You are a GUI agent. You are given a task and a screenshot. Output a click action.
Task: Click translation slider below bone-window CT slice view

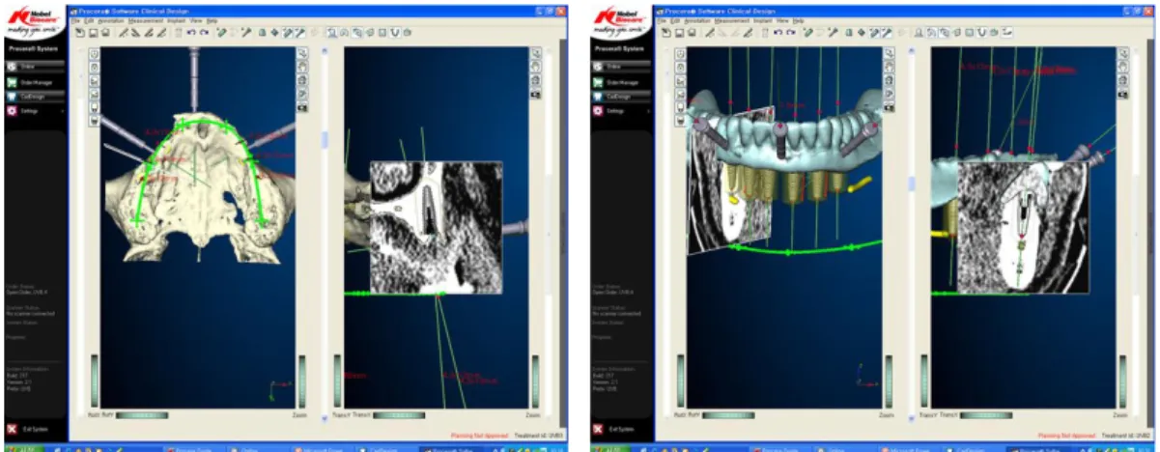coord(399,415)
